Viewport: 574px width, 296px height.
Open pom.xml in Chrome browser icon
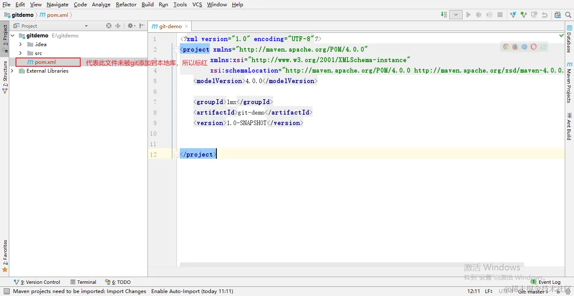pos(506,47)
